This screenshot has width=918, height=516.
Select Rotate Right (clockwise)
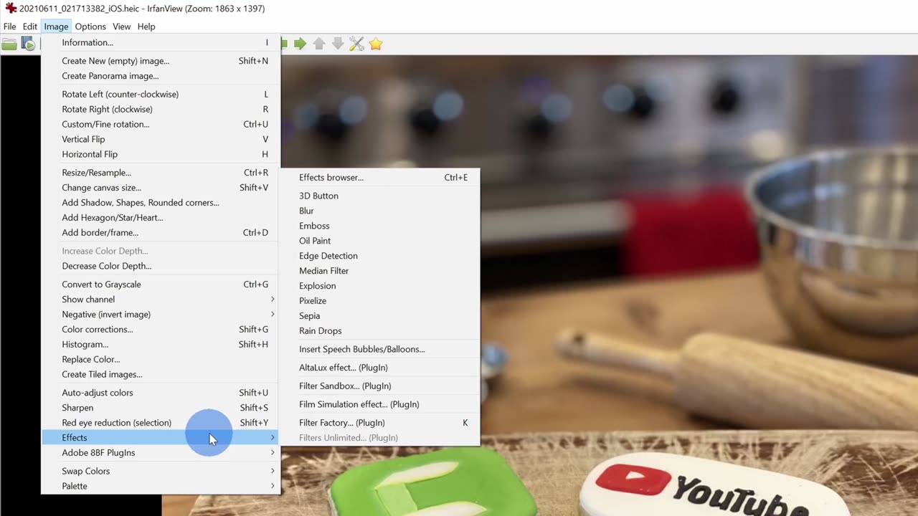(x=160, y=109)
